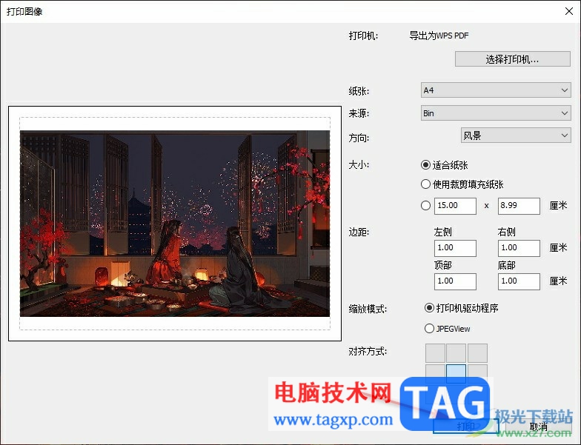Viewport: 581px width, 445px height.
Task: Choose top-right alignment cell
Action: [x=477, y=352]
